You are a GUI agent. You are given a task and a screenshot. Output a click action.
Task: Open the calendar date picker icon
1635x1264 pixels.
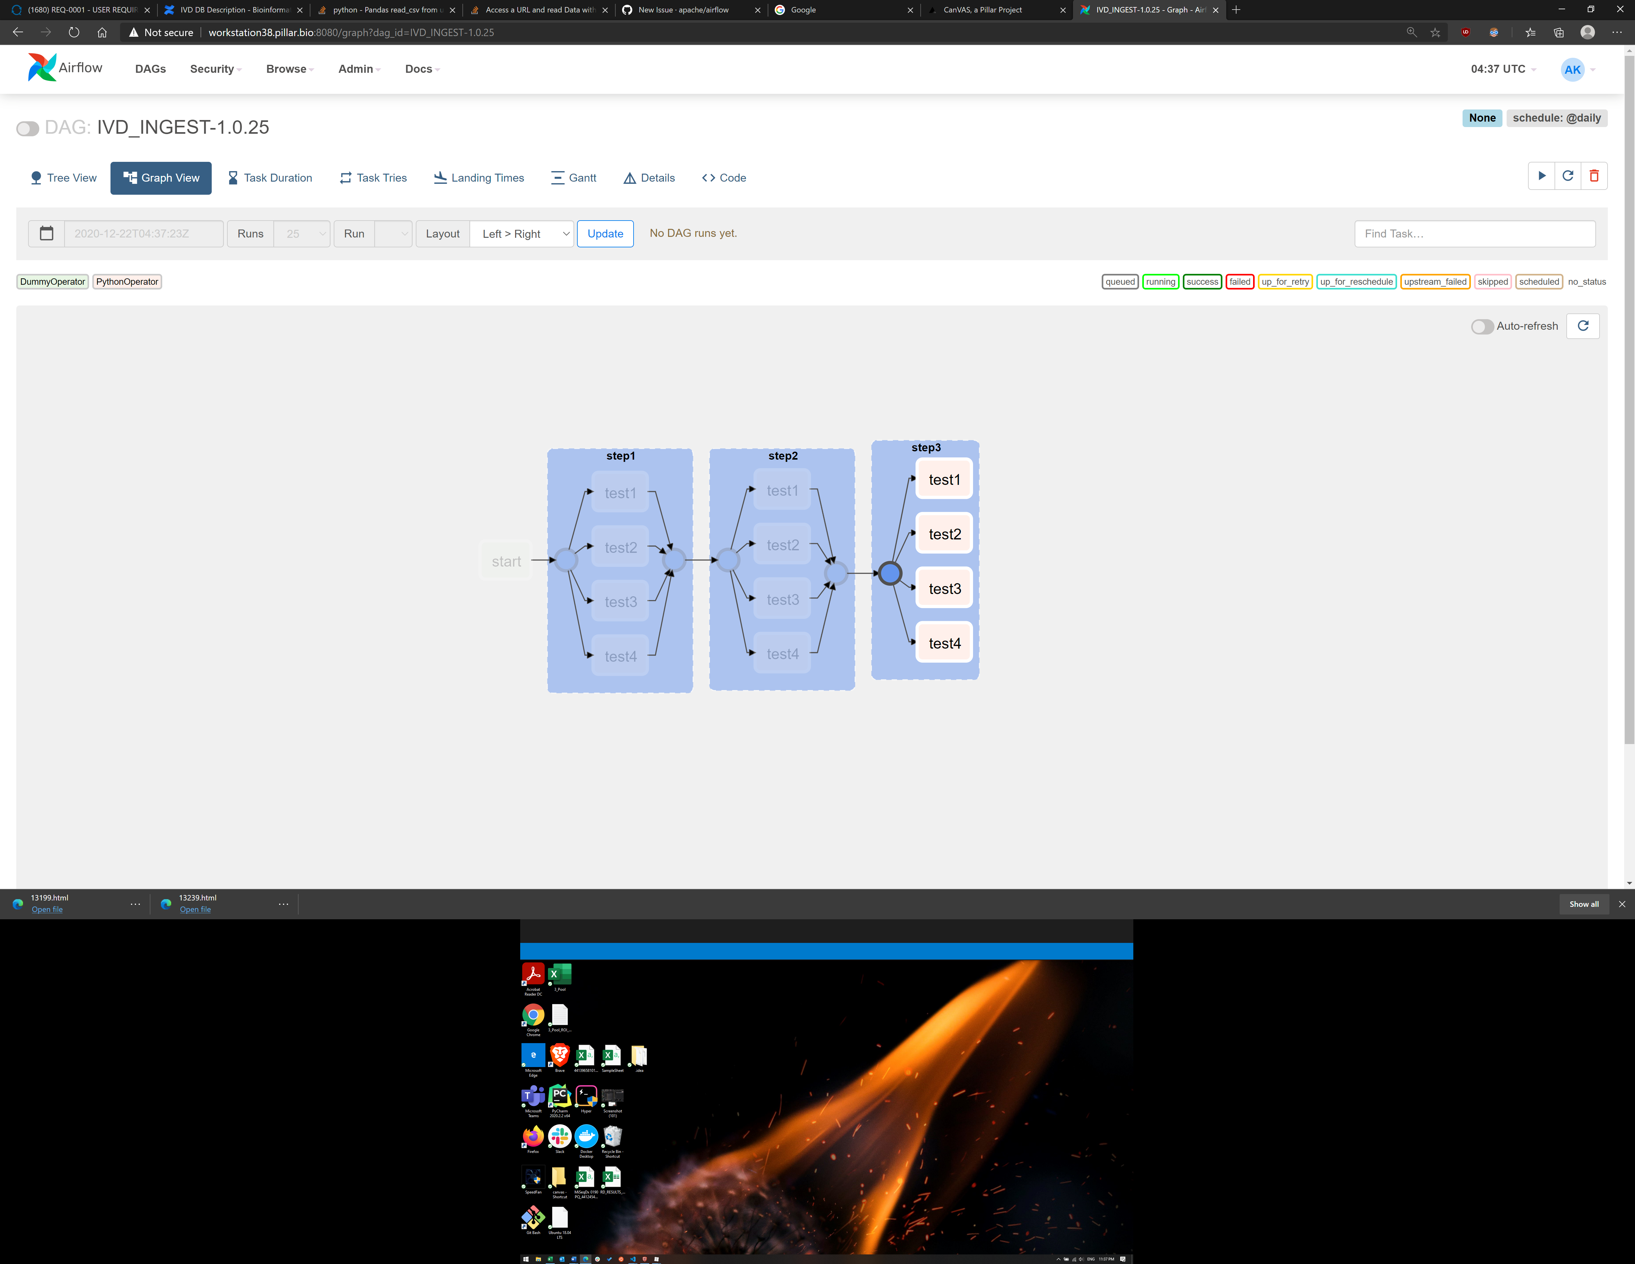(x=46, y=234)
